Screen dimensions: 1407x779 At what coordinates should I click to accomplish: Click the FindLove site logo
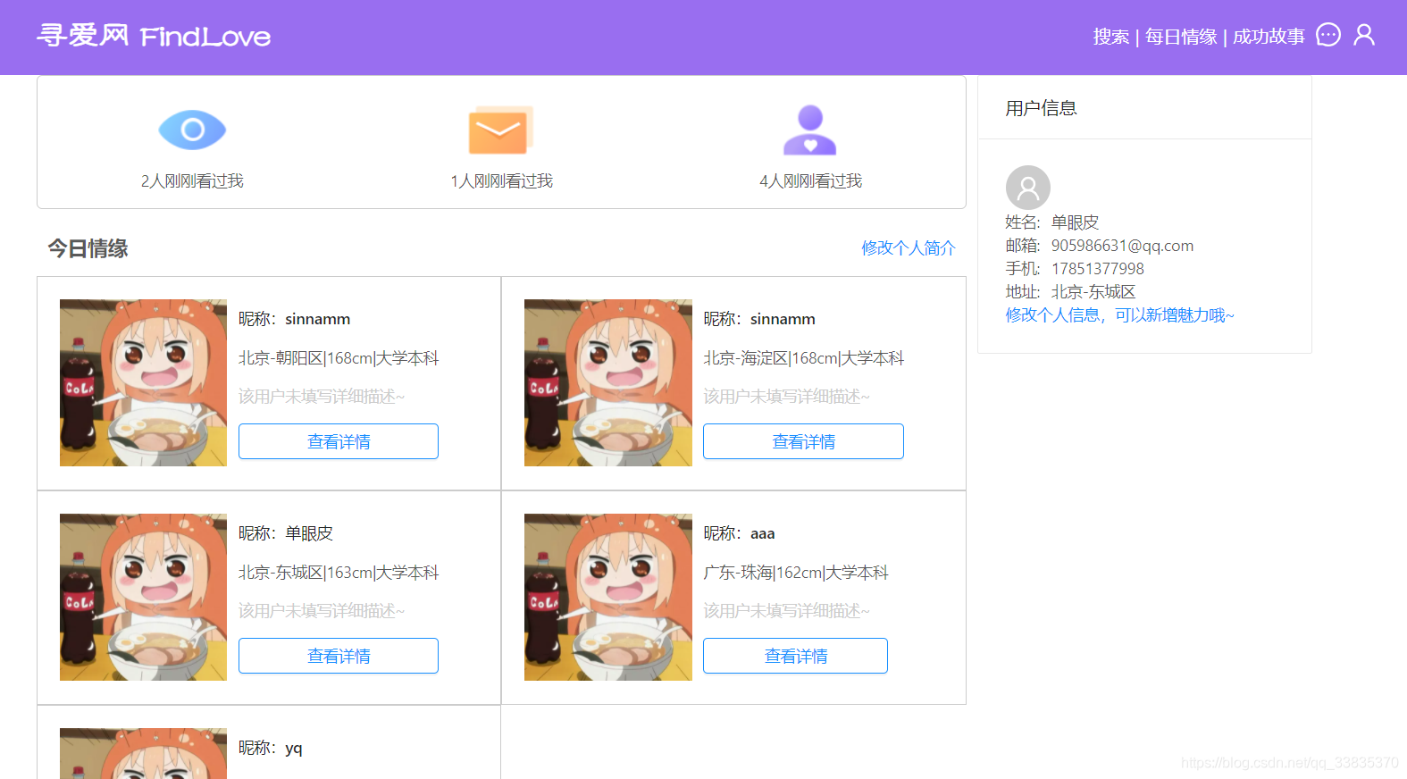(154, 36)
